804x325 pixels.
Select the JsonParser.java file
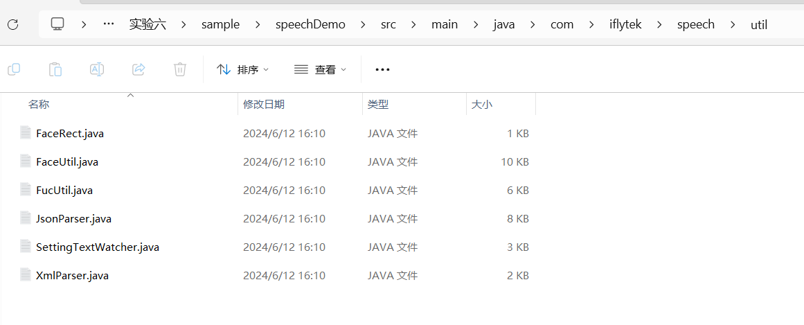click(x=73, y=219)
